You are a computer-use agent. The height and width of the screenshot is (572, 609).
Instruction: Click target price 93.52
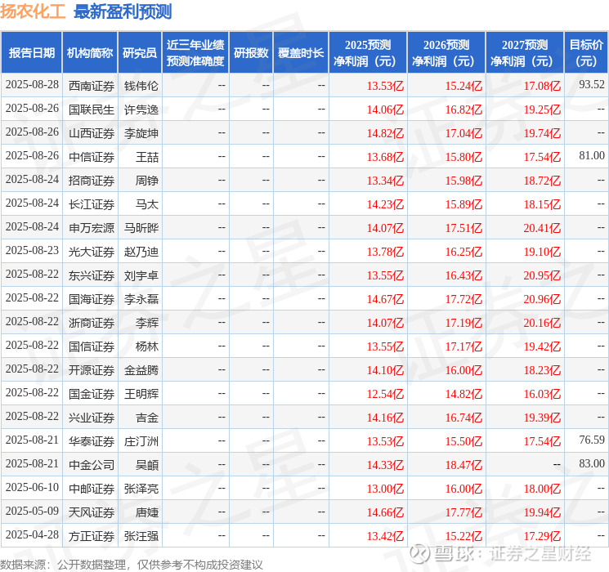[592, 85]
